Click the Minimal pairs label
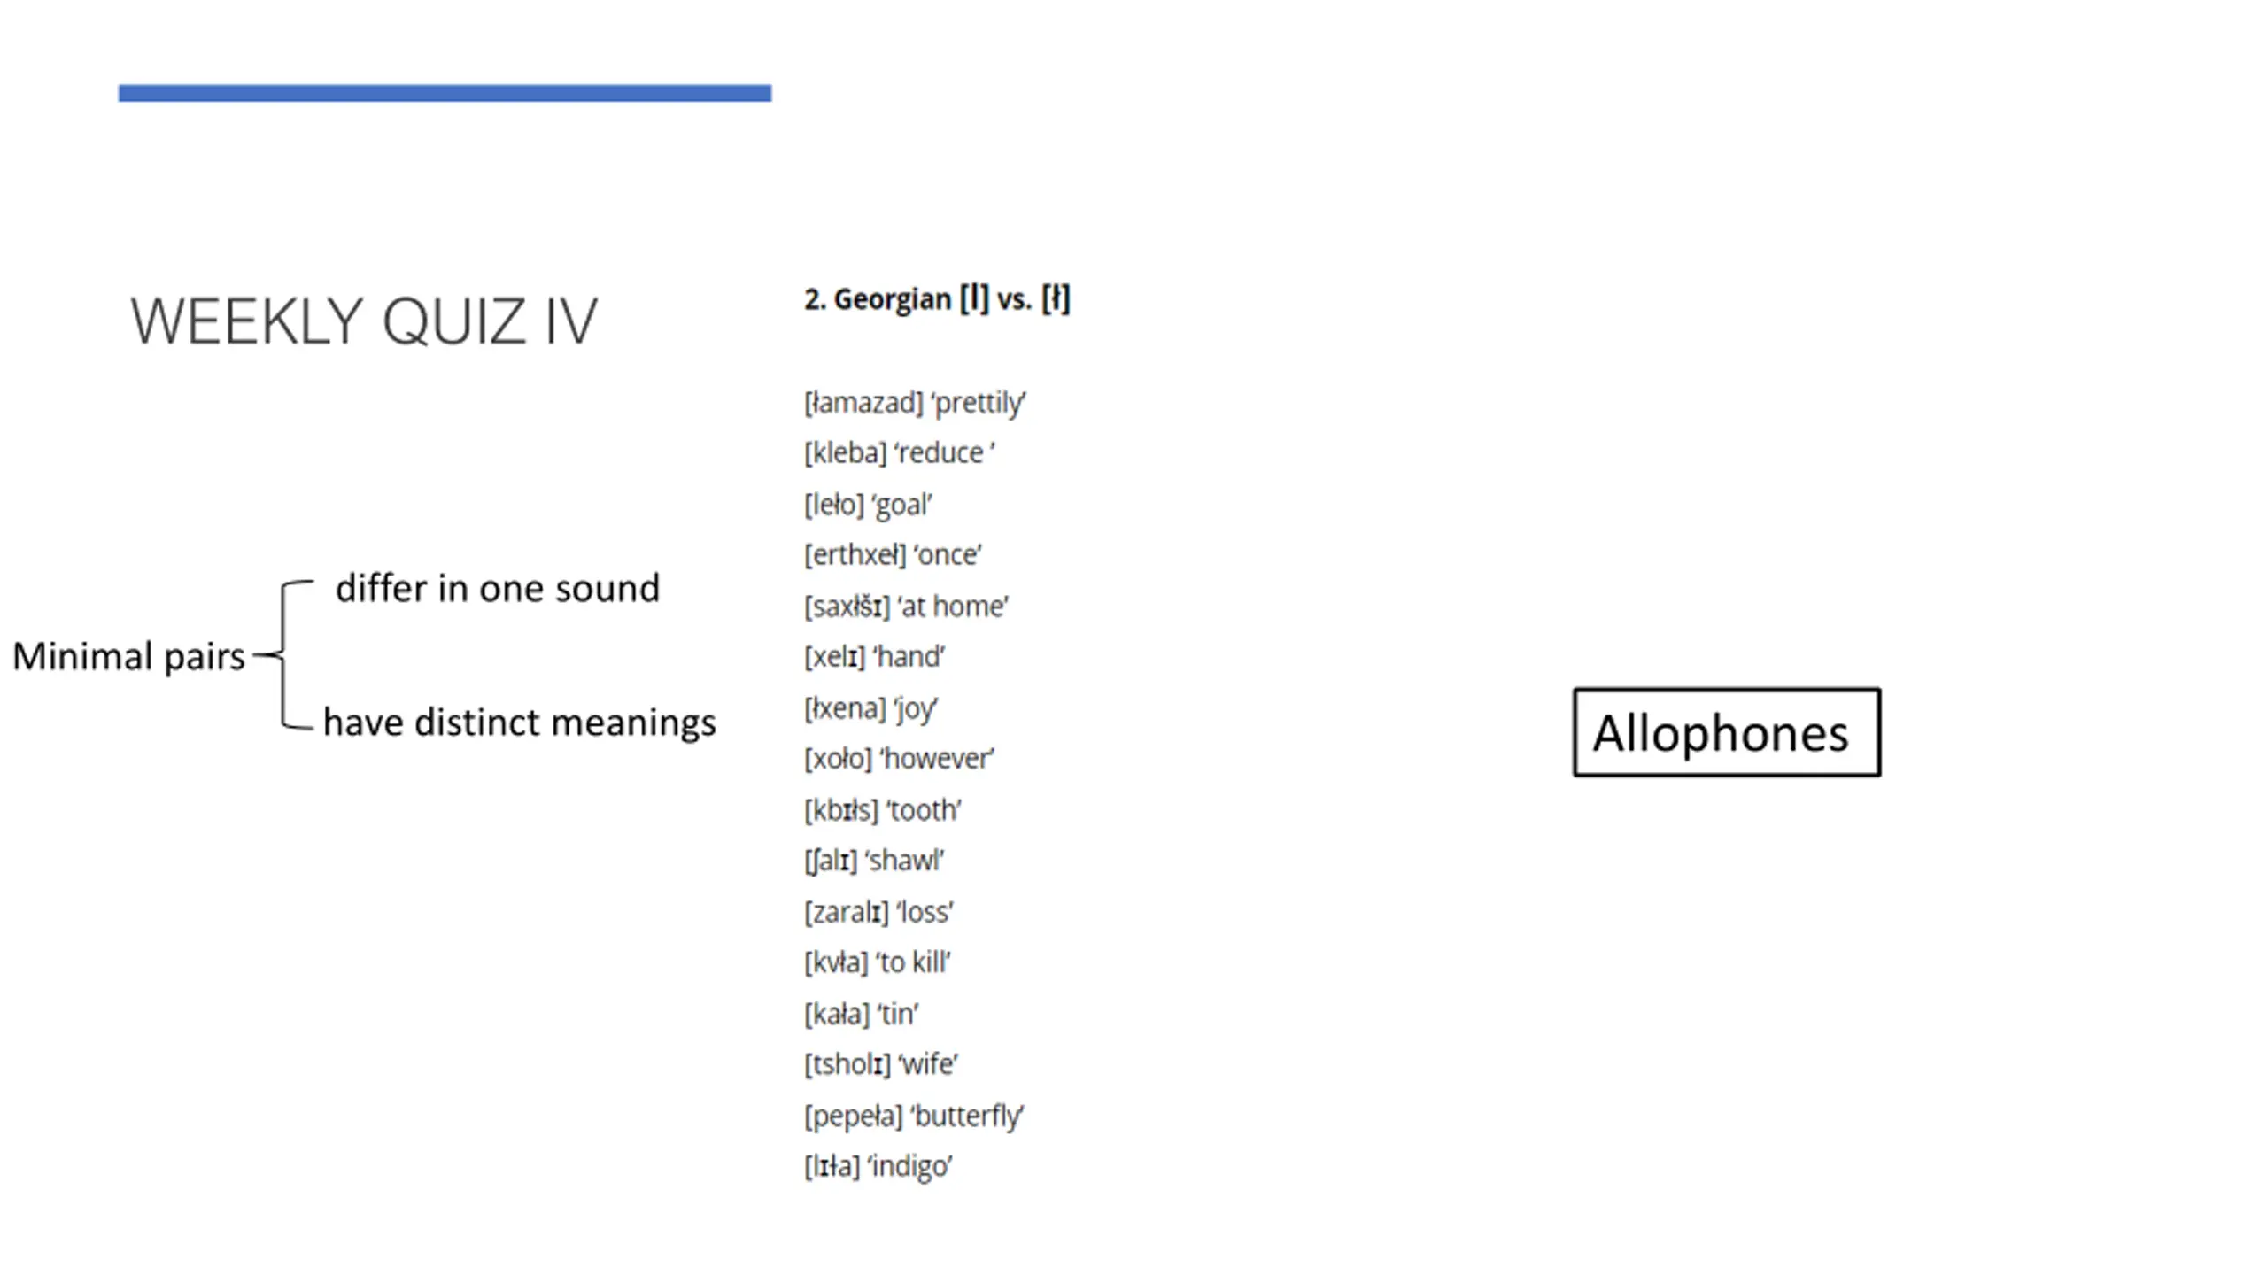Image resolution: width=2267 pixels, height=1275 pixels. (x=128, y=657)
